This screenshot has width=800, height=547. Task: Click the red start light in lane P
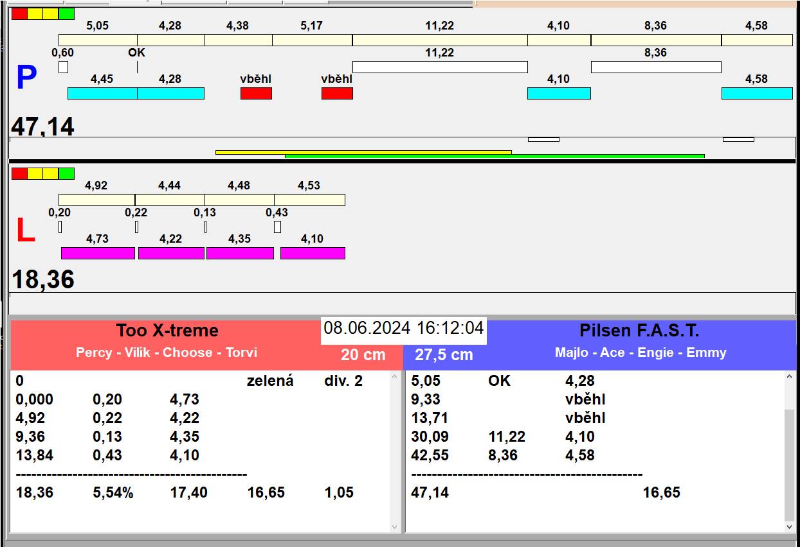click(19, 13)
